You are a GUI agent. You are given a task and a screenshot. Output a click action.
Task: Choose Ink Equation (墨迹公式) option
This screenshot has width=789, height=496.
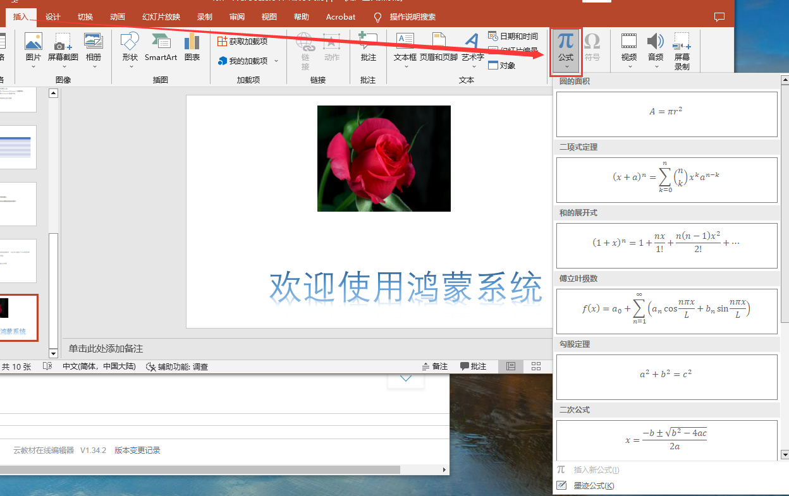(x=593, y=485)
